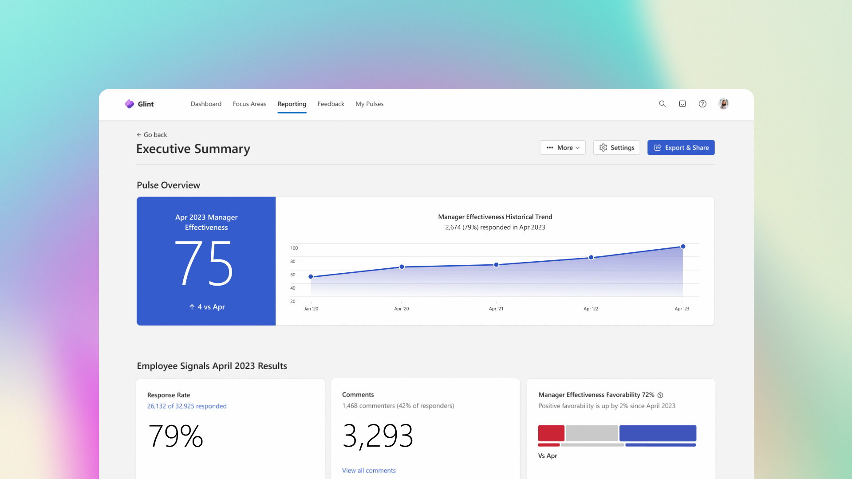Switch to the Dashboard tab

point(206,104)
